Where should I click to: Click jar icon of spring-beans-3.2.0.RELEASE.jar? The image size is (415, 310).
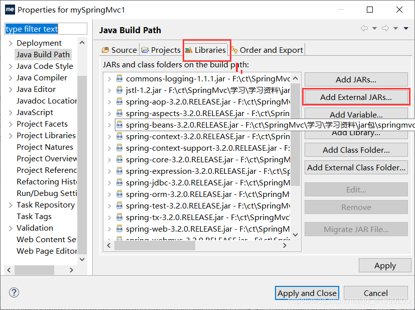(x=119, y=125)
